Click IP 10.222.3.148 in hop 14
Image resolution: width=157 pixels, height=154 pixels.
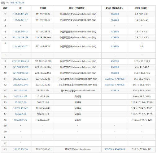20,96
